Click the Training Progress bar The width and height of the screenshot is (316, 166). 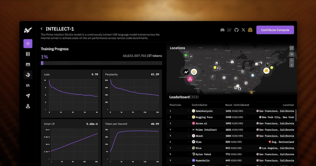(101, 63)
